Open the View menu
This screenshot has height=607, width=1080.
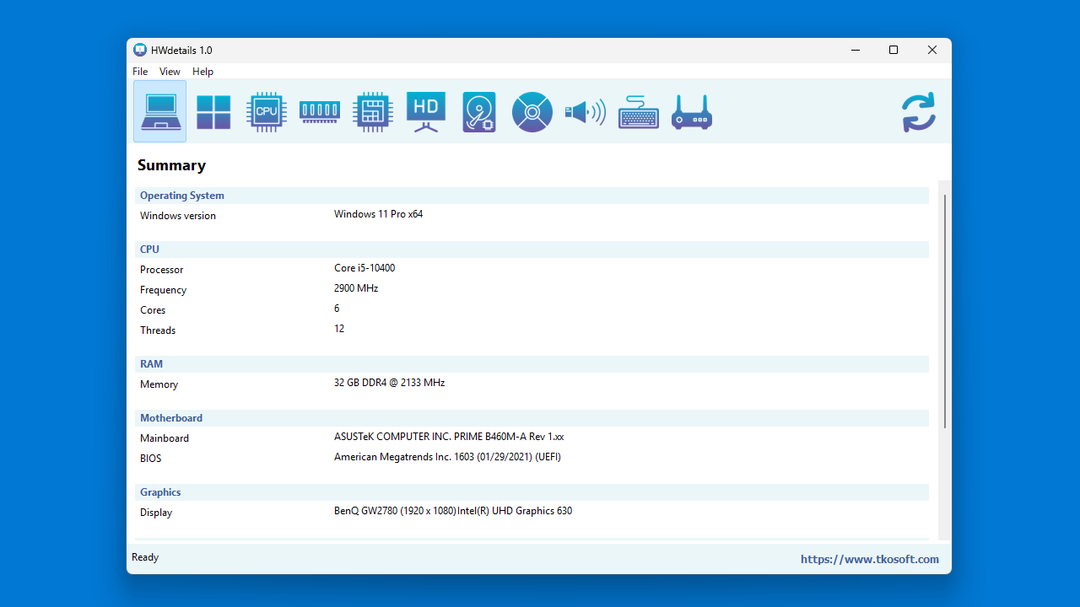point(170,72)
